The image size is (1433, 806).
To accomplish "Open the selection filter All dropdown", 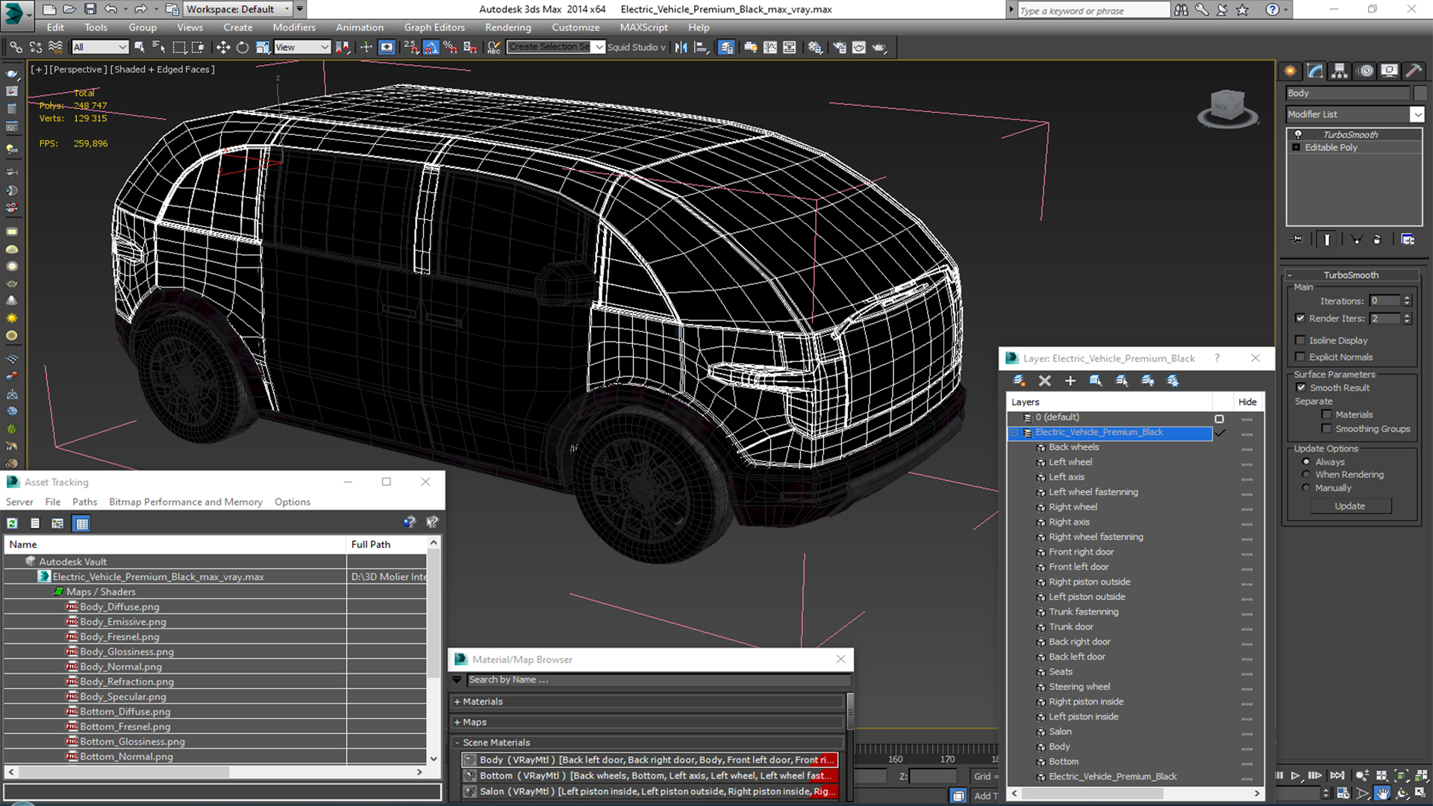I will 100,47.
